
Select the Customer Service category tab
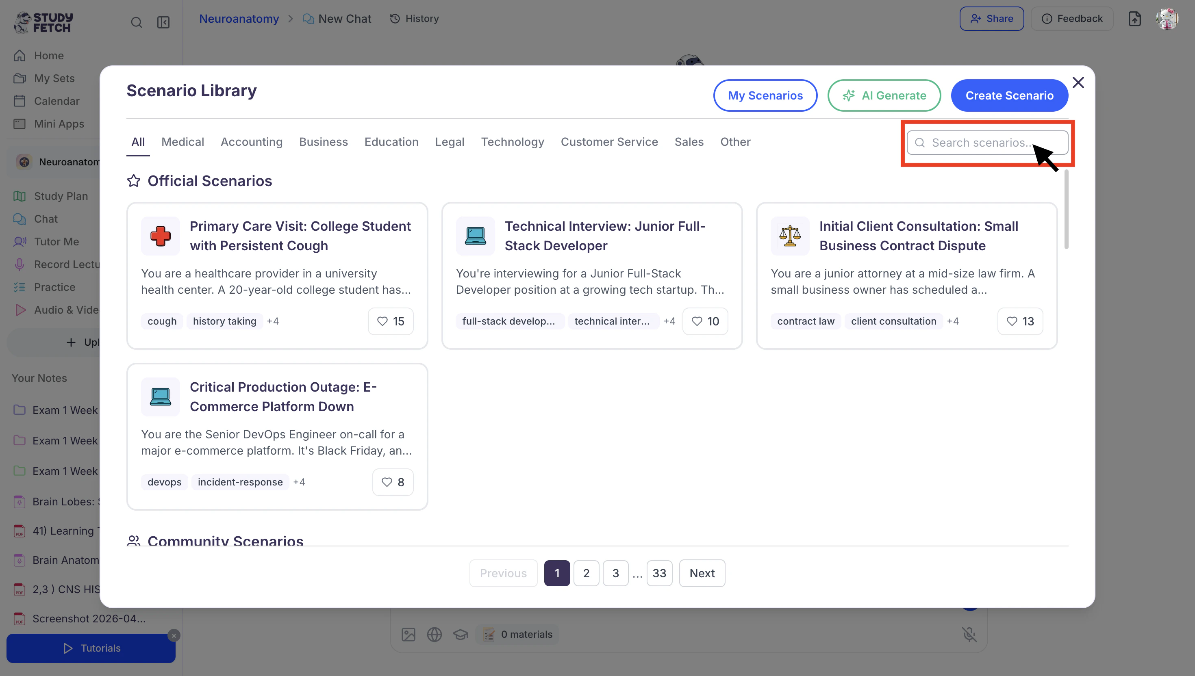(x=609, y=142)
